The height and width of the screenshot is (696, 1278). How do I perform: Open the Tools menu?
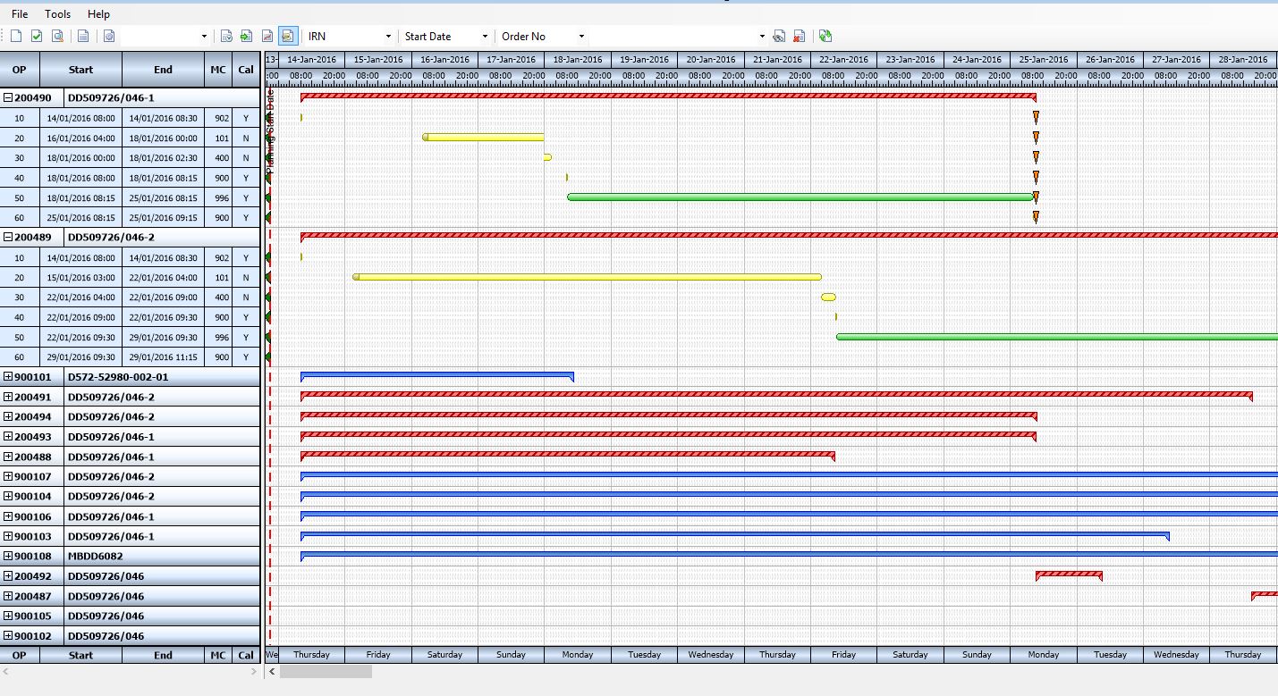(x=56, y=13)
